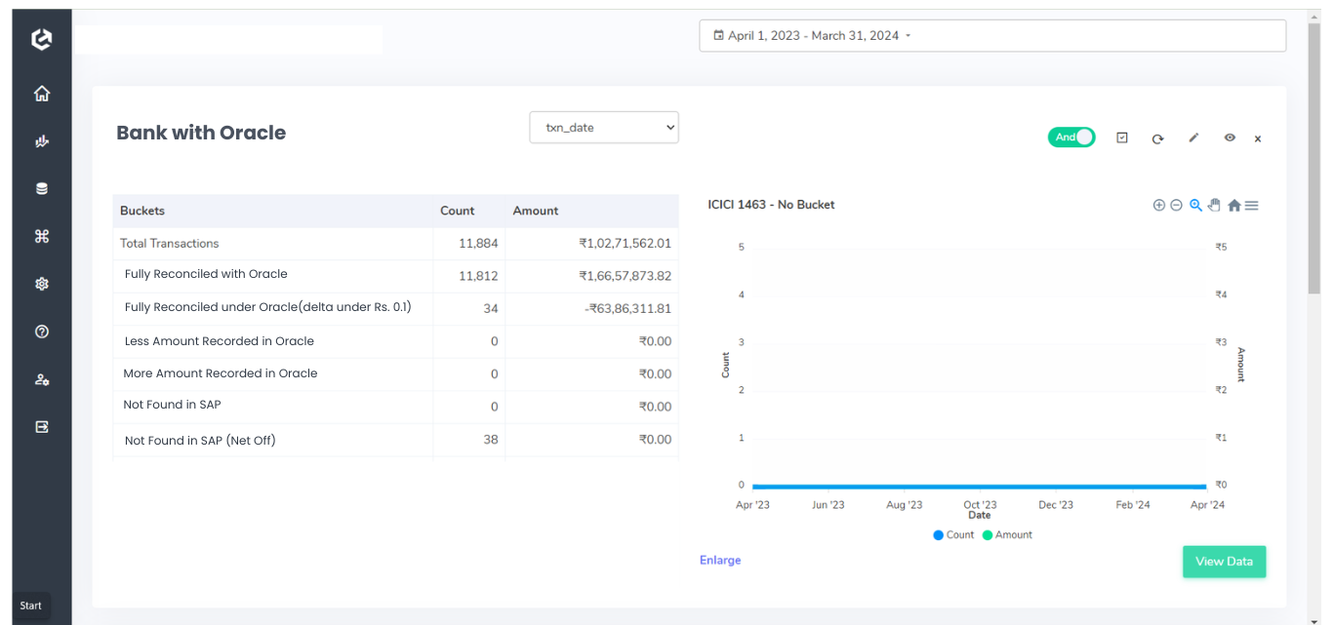Select the Total Transactions row

tap(170, 244)
